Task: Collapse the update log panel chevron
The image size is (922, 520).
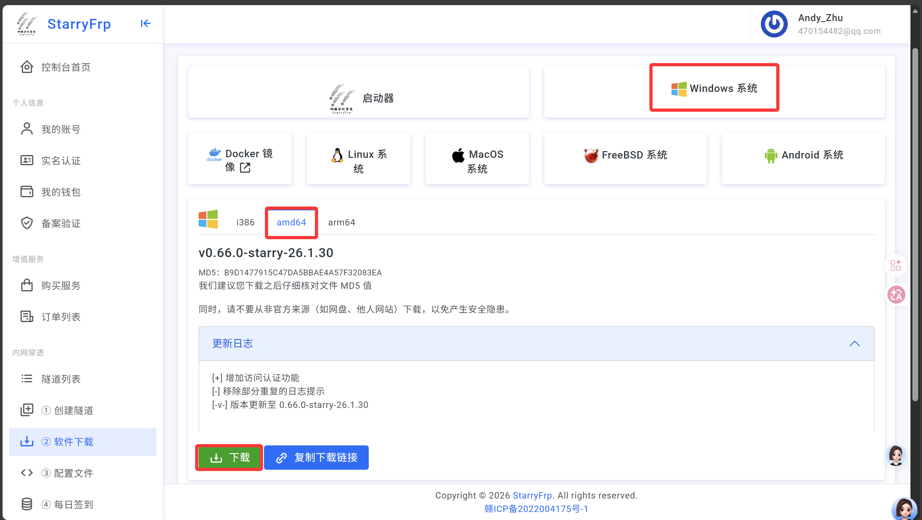Action: (x=854, y=344)
